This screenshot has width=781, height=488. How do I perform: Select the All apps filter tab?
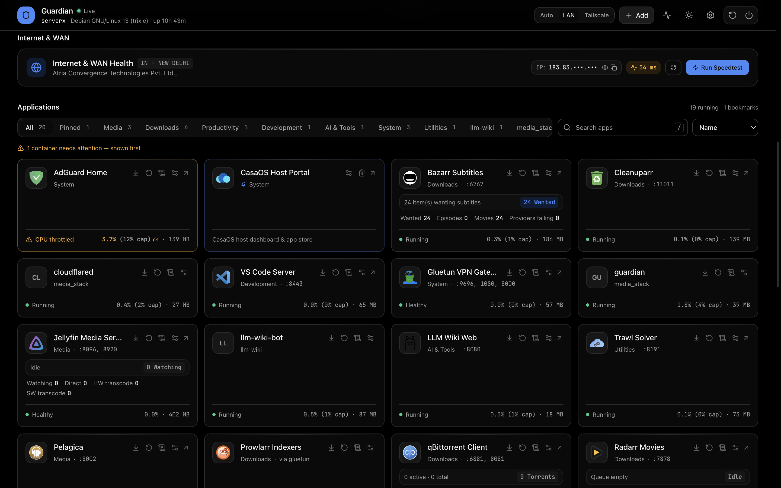point(36,127)
